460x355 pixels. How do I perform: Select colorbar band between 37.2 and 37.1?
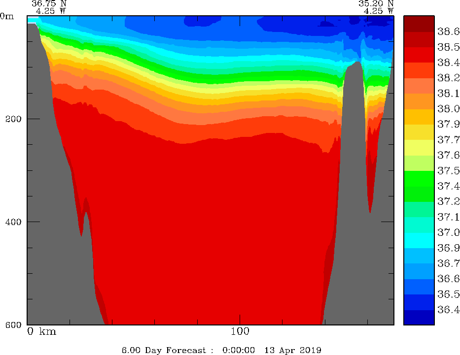419,209
